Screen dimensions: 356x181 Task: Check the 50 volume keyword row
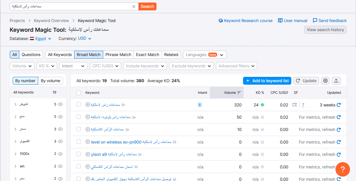79,117
